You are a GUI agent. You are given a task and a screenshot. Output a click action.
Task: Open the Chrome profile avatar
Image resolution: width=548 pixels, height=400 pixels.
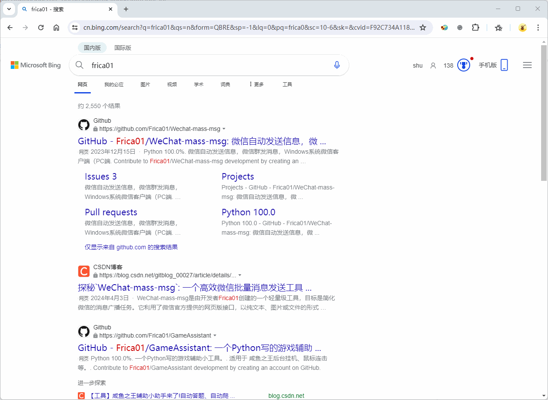click(523, 28)
